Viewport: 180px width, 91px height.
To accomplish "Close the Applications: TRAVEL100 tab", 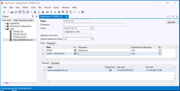I will (66, 17).
